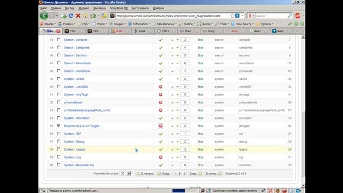The height and width of the screenshot is (193, 343).
Task: Expand the Forms toolbar dropdown
Action: 100,24
